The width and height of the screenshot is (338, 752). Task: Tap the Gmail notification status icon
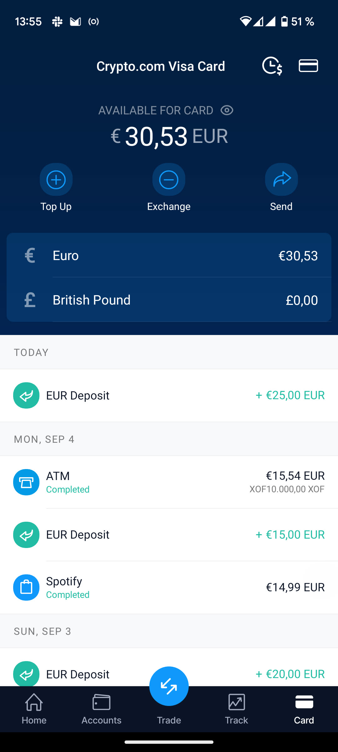point(75,22)
